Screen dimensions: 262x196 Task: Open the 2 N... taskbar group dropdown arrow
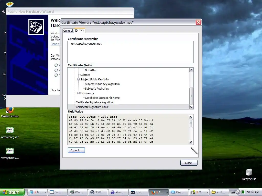point(46,192)
